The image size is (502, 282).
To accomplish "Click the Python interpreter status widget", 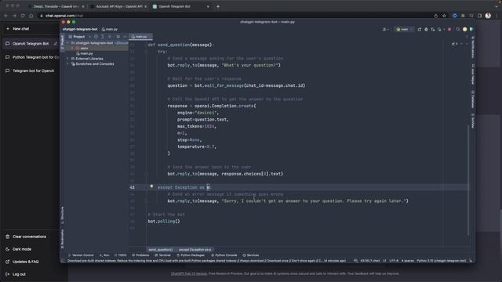I will click(x=441, y=261).
